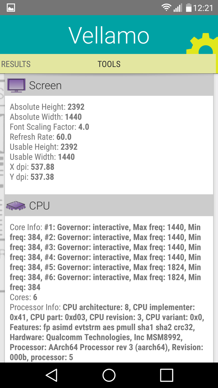Image resolution: width=218 pixels, height=388 pixels.
Task: Tap the 12:21 clock in status bar
Action: coord(203,8)
